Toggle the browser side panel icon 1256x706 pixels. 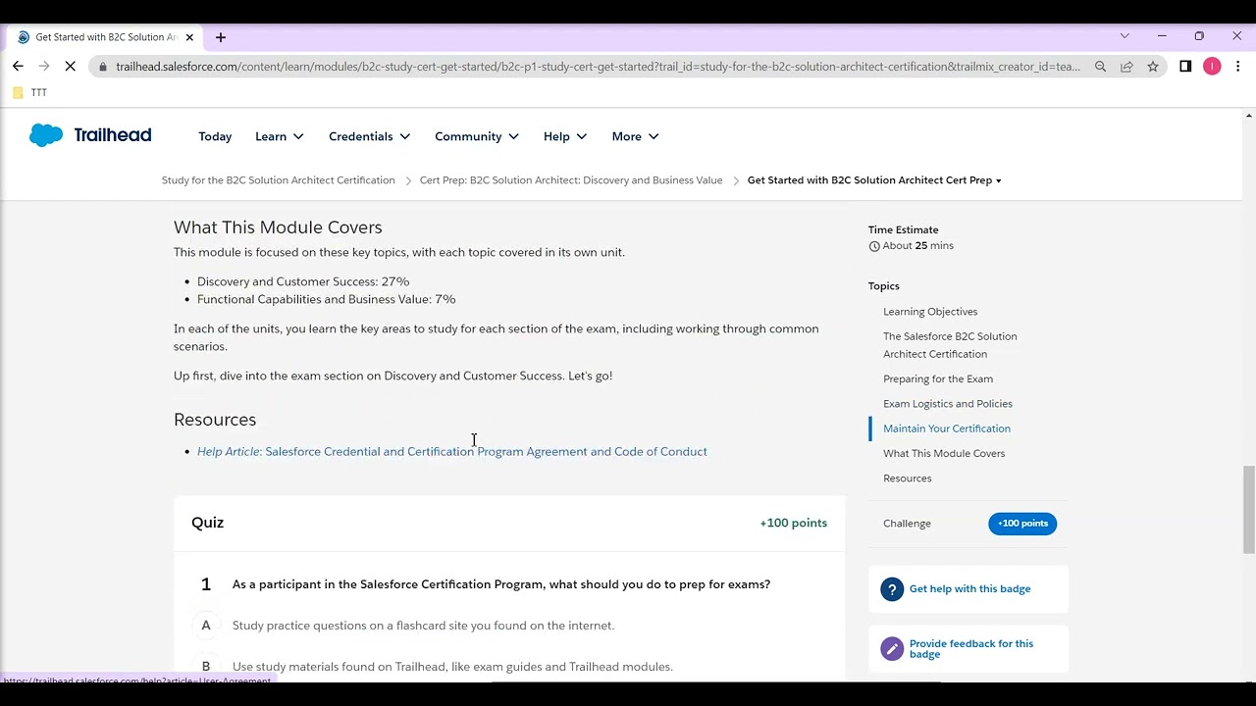[1185, 67]
